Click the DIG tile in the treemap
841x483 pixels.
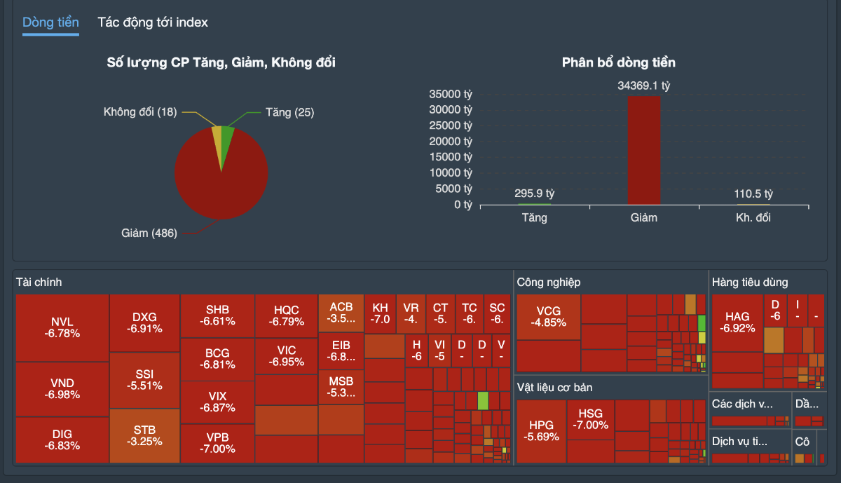(x=62, y=440)
